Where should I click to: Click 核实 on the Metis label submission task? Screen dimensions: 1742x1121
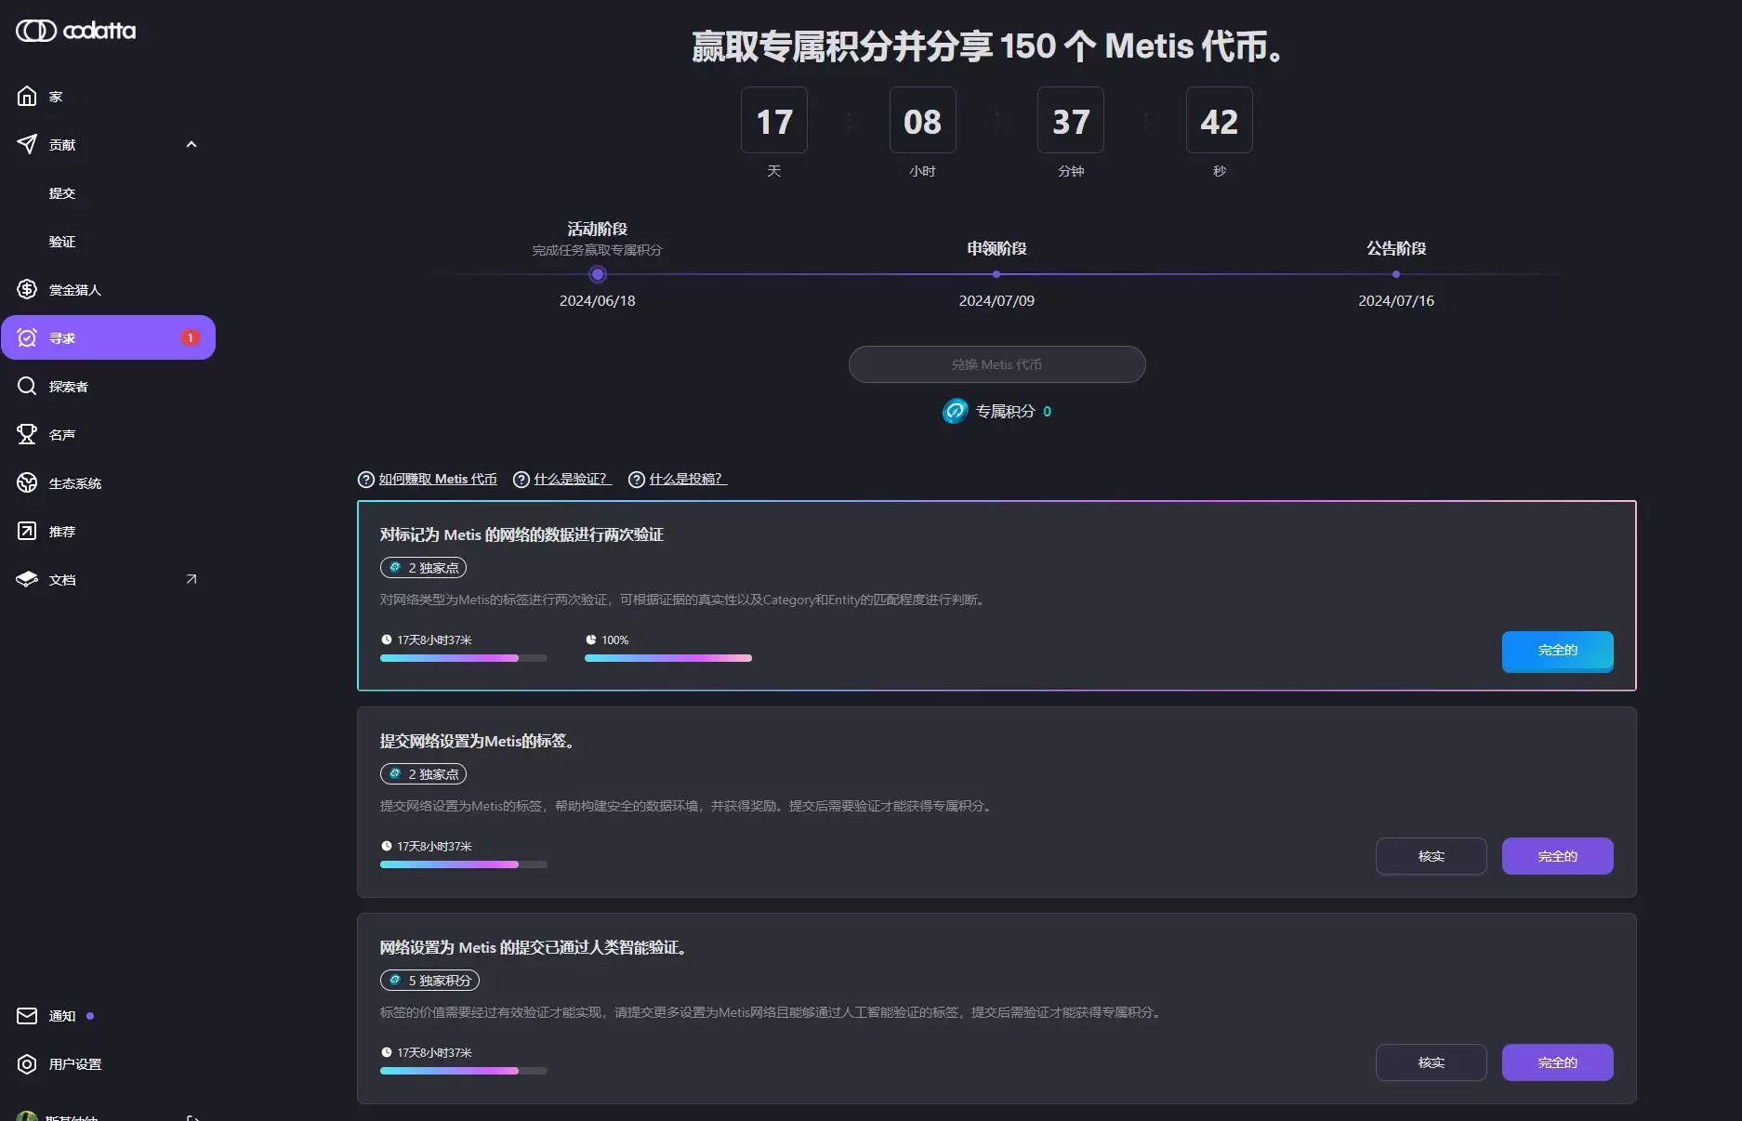1431,855
